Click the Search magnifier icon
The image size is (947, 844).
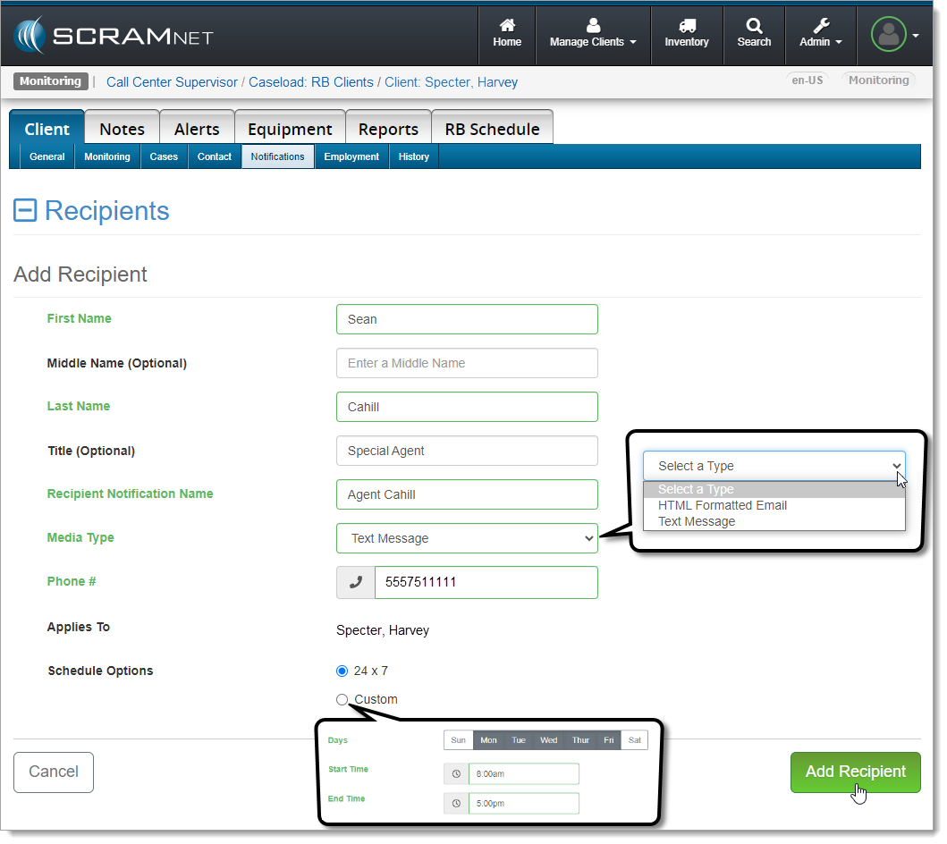pyautogui.click(x=754, y=27)
